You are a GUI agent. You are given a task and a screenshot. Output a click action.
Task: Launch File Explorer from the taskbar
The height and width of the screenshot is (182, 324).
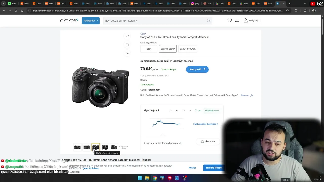147,178
